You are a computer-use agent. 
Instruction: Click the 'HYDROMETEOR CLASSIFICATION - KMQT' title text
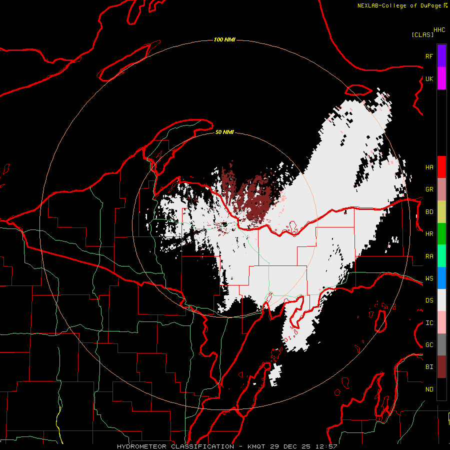tap(191, 446)
